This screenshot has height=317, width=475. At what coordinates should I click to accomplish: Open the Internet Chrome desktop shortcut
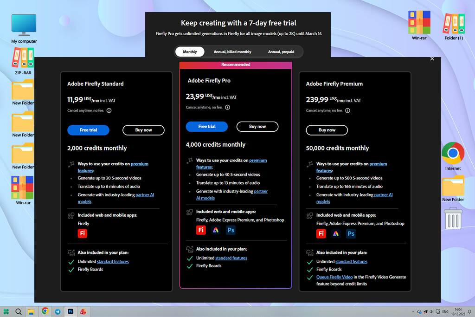pos(453,156)
